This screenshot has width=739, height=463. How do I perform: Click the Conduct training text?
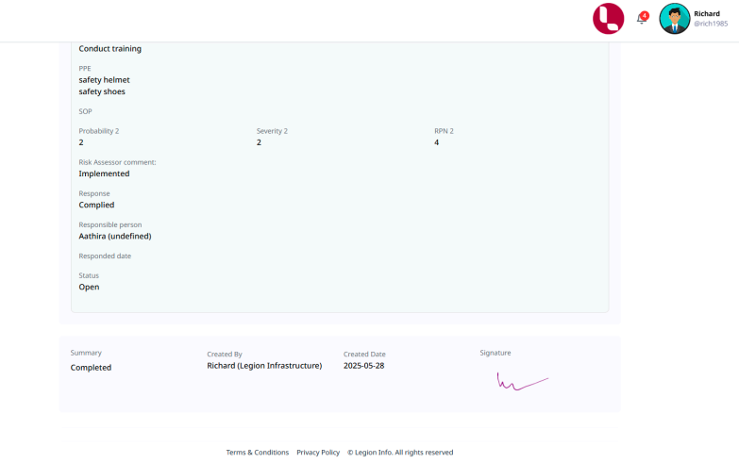(109, 49)
